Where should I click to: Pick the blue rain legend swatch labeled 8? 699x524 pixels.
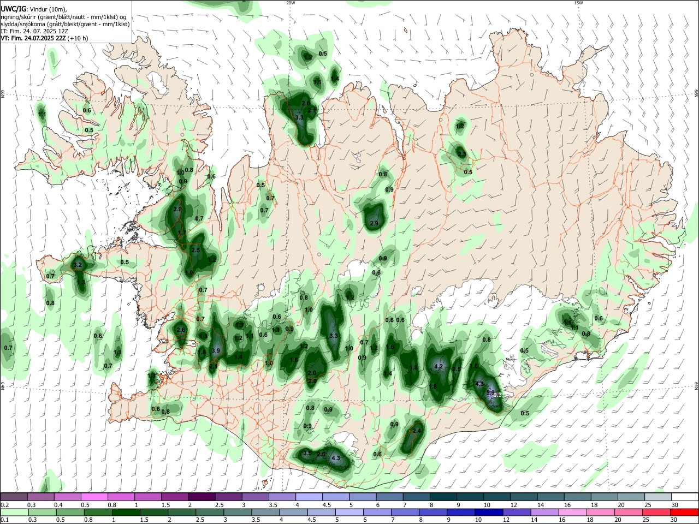point(433,512)
